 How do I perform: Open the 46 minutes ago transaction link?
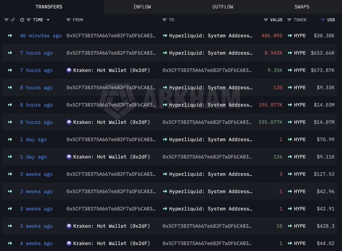pos(41,36)
